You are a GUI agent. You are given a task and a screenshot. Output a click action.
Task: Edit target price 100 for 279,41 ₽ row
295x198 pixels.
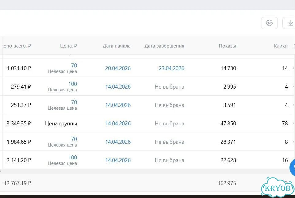[x=73, y=84]
